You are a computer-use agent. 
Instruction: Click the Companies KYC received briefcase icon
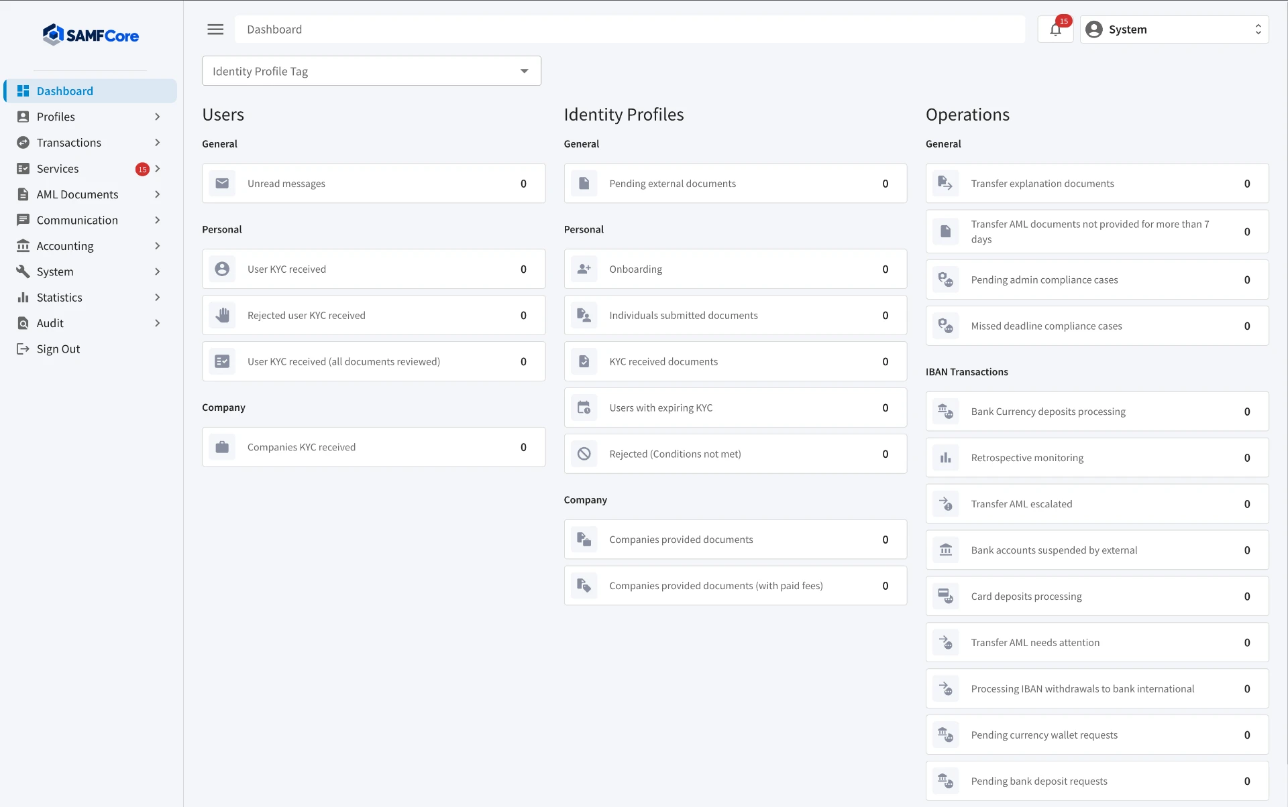[x=222, y=447]
